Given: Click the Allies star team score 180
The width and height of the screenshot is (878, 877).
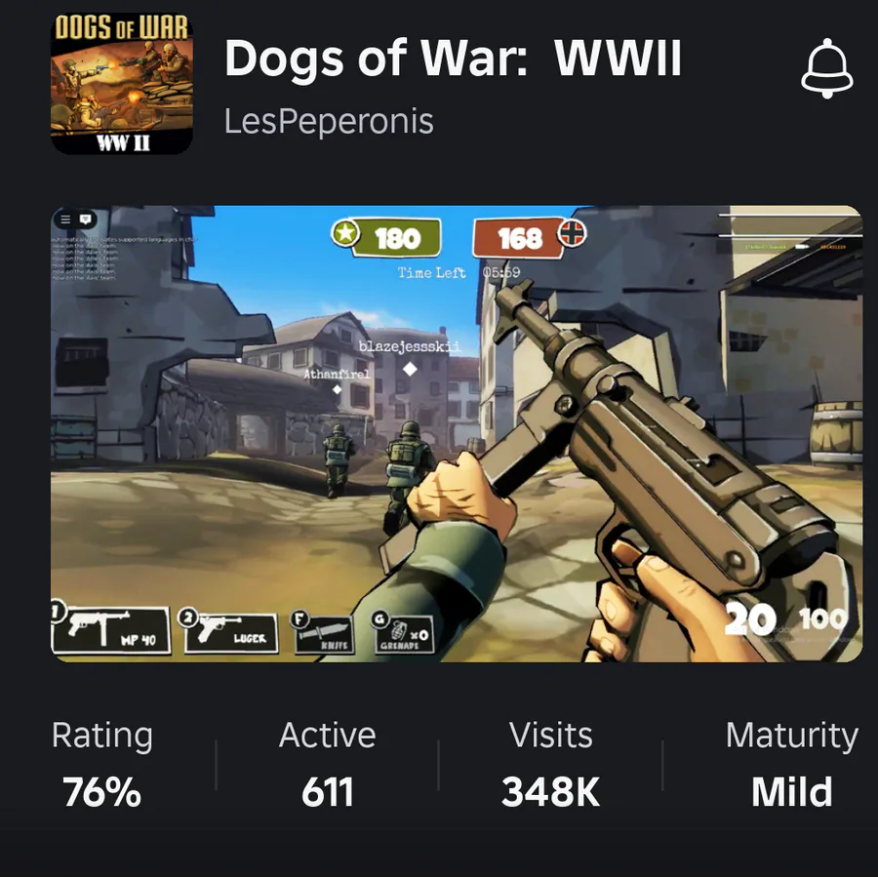Looking at the screenshot, I should tap(386, 237).
